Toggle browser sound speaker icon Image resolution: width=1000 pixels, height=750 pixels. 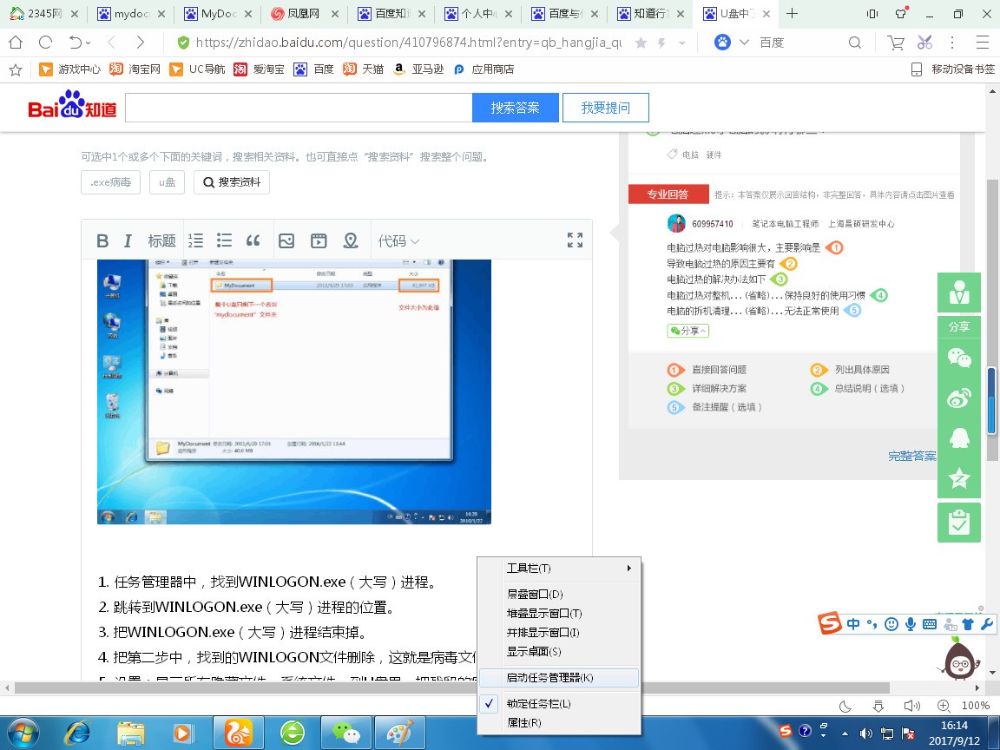pyautogui.click(x=912, y=706)
